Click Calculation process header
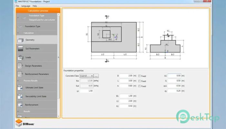The width and height of the screenshot is (226, 129). tap(38, 11)
